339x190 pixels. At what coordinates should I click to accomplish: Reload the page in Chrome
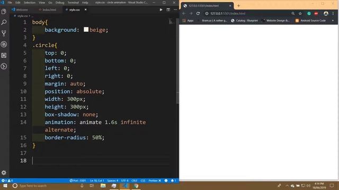tap(198, 13)
